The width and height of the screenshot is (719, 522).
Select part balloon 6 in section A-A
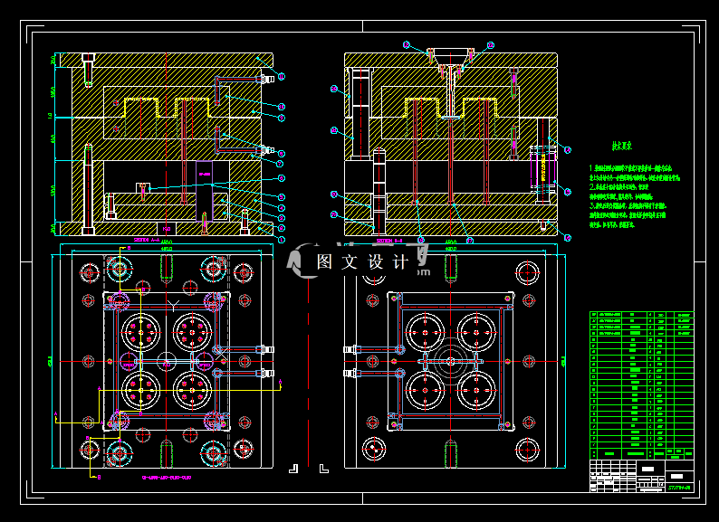coord(281,178)
